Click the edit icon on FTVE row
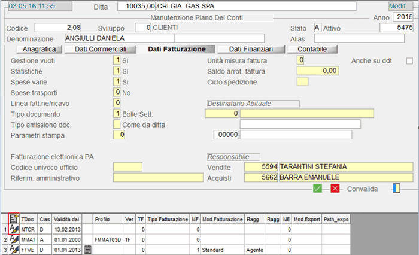 point(14,249)
